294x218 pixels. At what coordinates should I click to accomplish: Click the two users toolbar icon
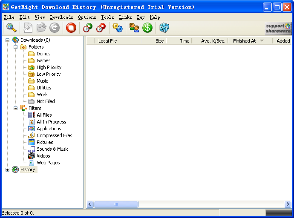coord(134,28)
